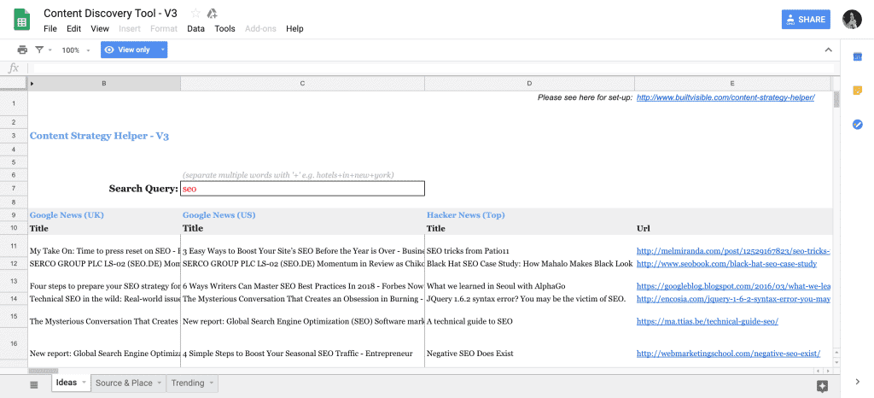
Task: Open the encosia.com jquery syntax error link
Action: [x=733, y=299]
